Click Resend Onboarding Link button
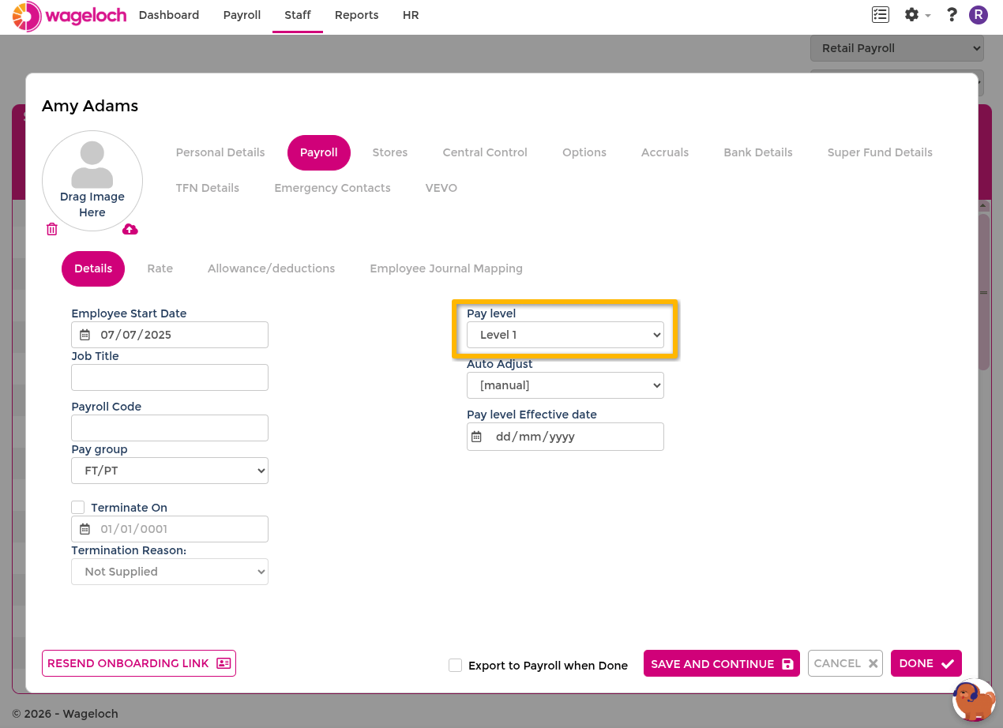 click(139, 663)
